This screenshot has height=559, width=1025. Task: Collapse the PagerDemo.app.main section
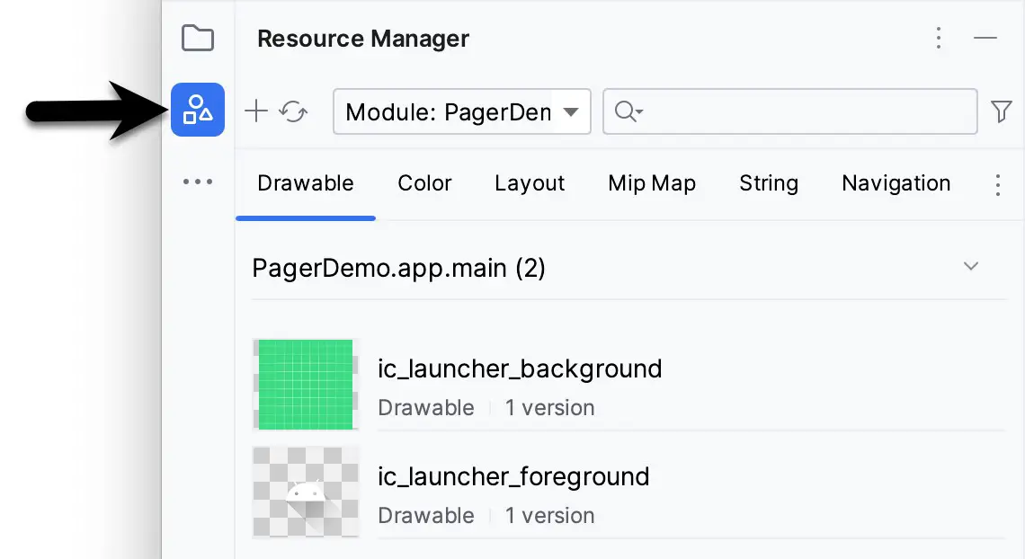[971, 266]
